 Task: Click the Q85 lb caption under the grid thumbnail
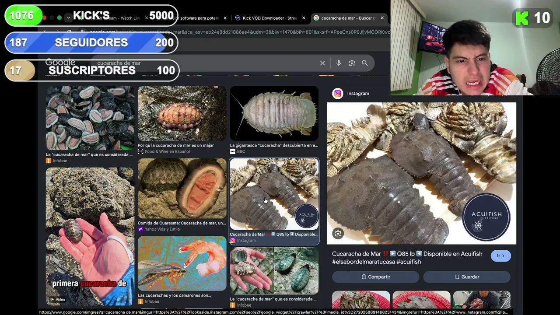point(274,234)
